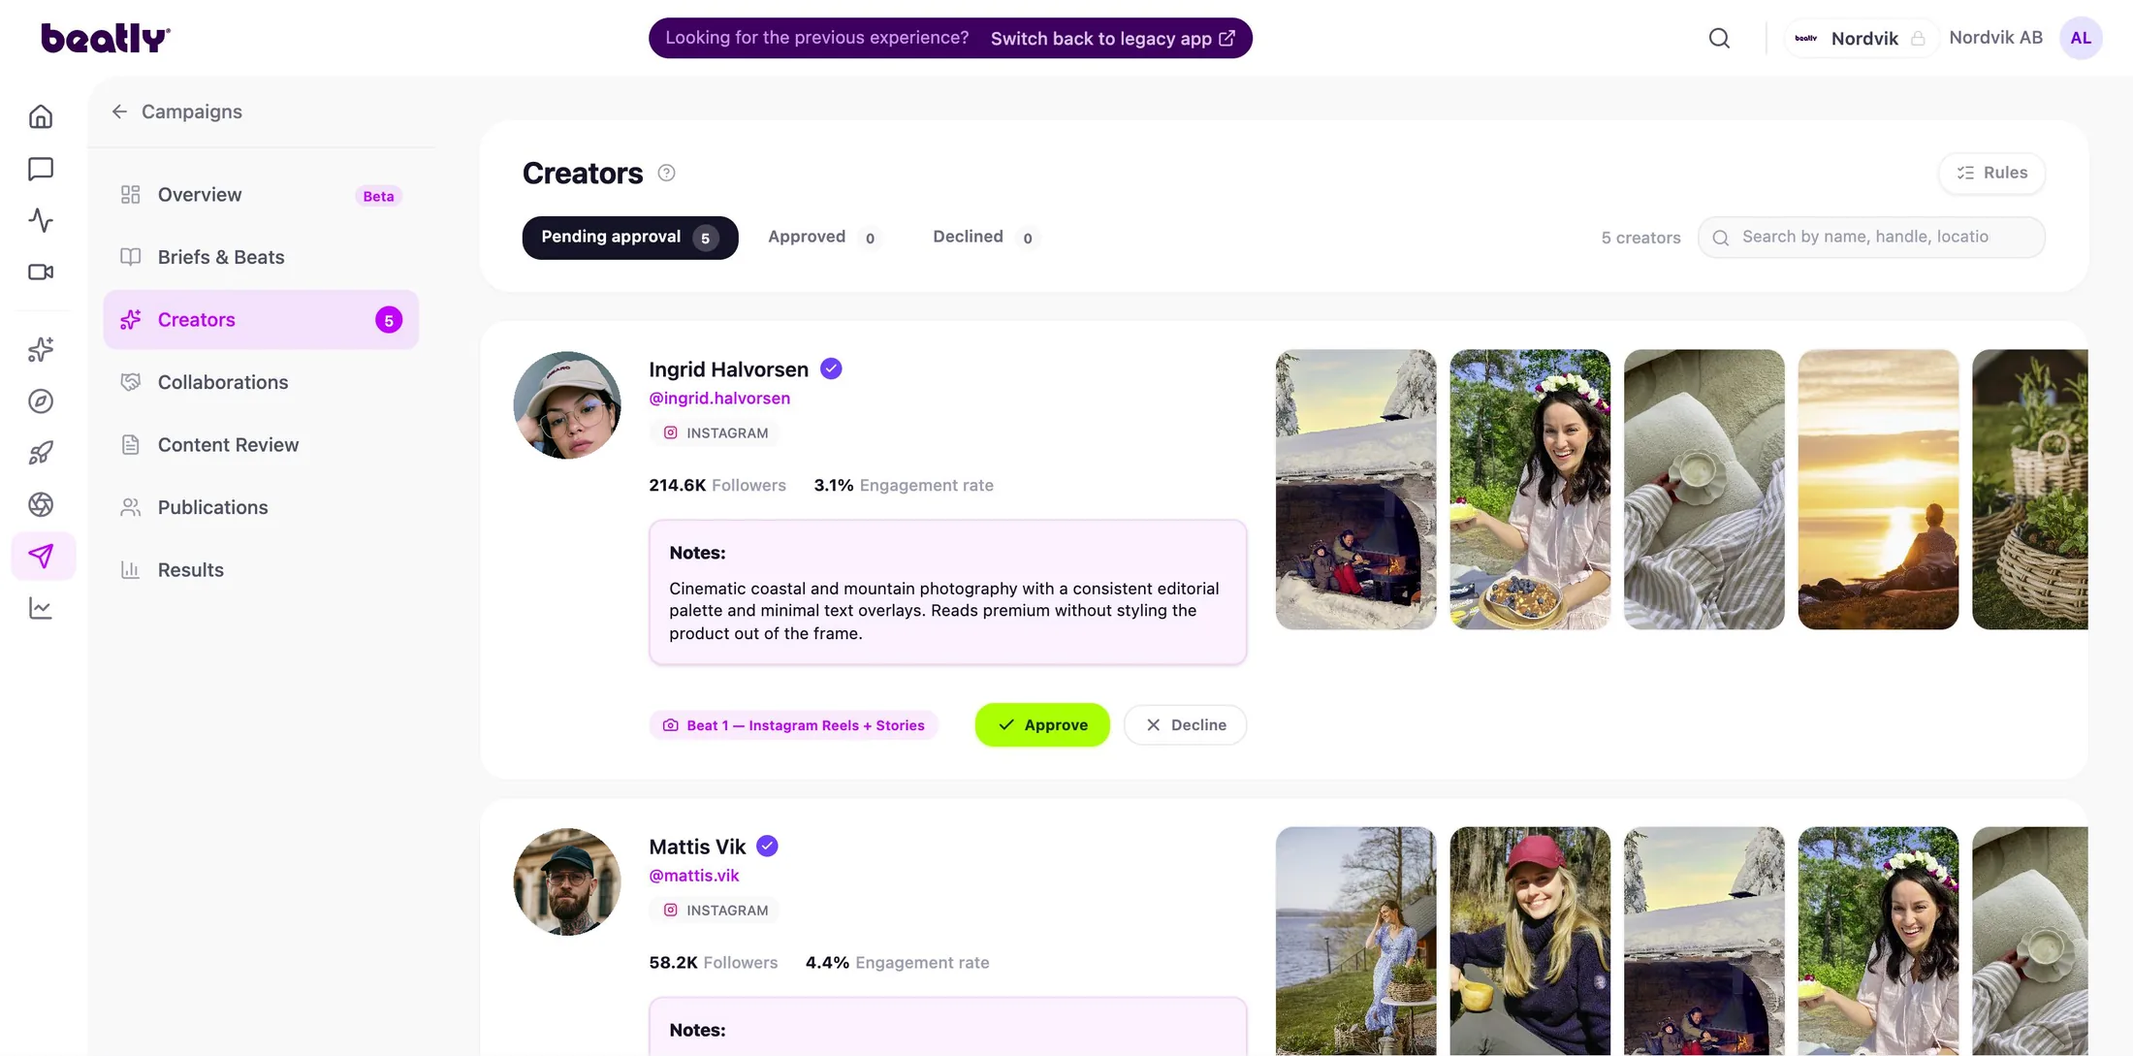Click the Ingrid Halvorsen name heading
The height and width of the screenshot is (1056, 2133).
tap(729, 369)
